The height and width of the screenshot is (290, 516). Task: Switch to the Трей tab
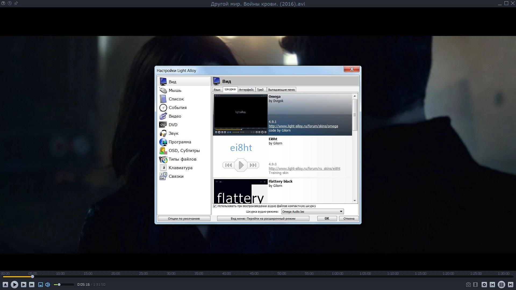(260, 90)
